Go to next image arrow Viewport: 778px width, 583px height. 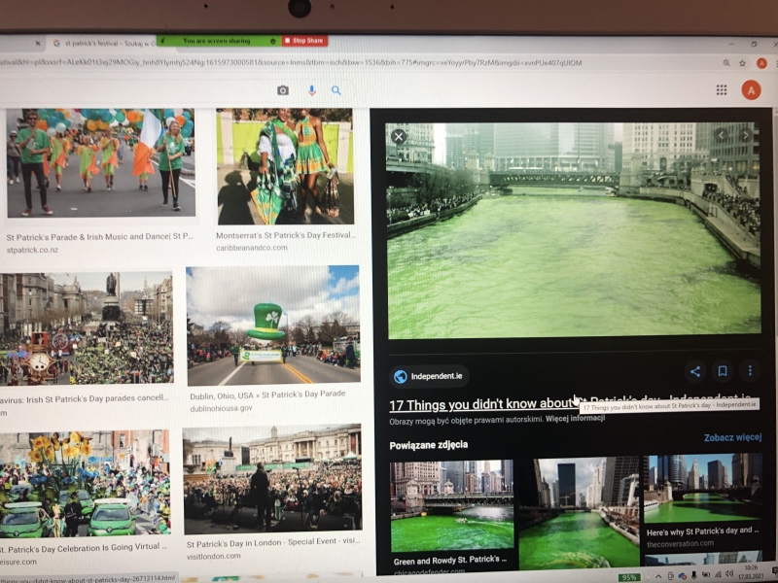pos(745,135)
